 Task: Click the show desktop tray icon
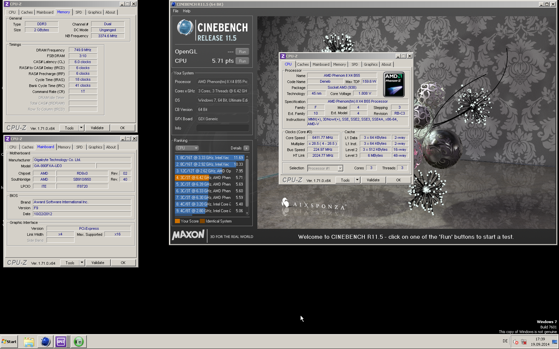[555, 342]
